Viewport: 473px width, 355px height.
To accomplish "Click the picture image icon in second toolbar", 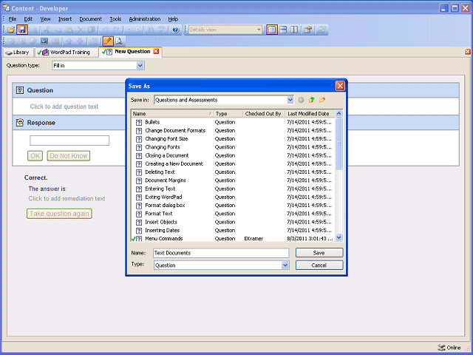I will pyautogui.click(x=44, y=41).
